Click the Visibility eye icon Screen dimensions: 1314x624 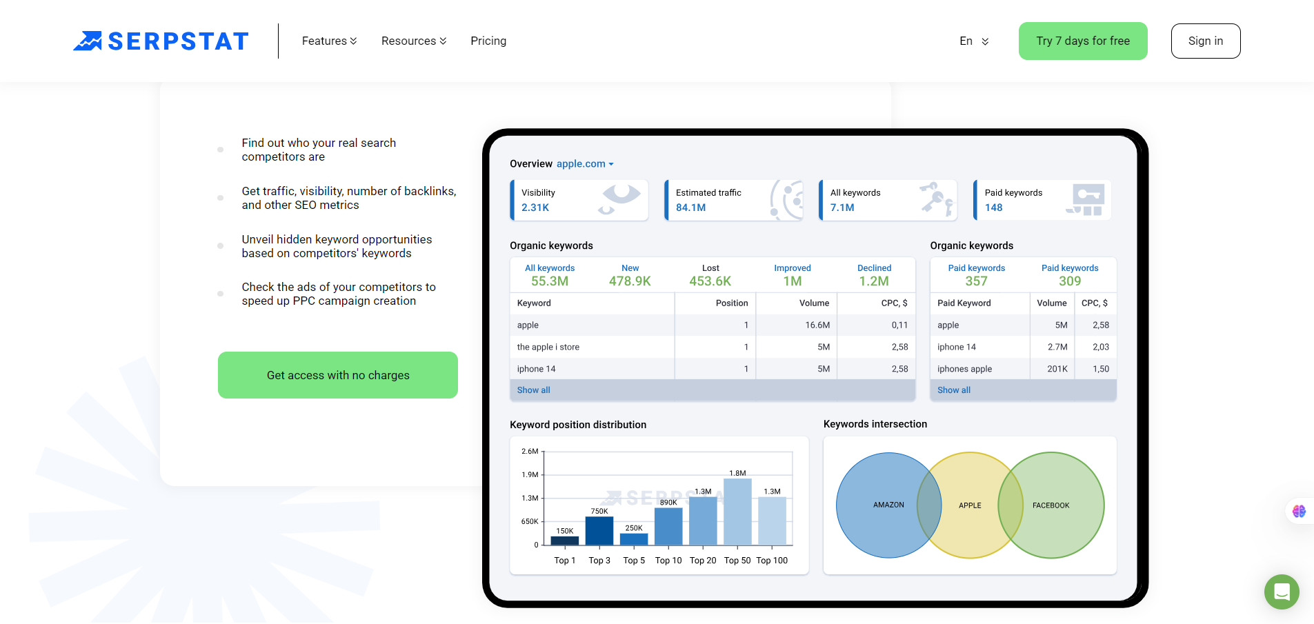point(619,199)
